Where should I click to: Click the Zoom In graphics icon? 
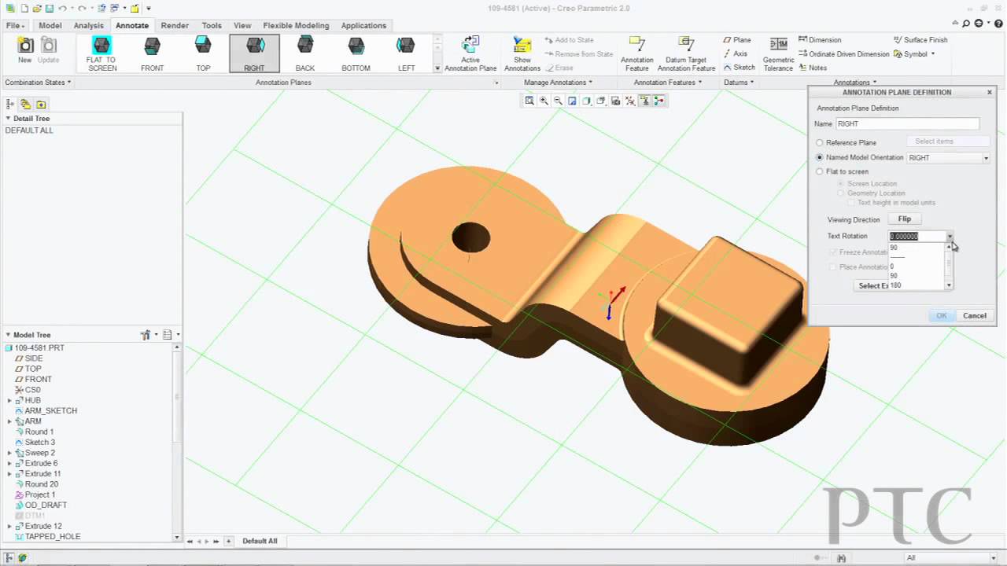(x=544, y=101)
